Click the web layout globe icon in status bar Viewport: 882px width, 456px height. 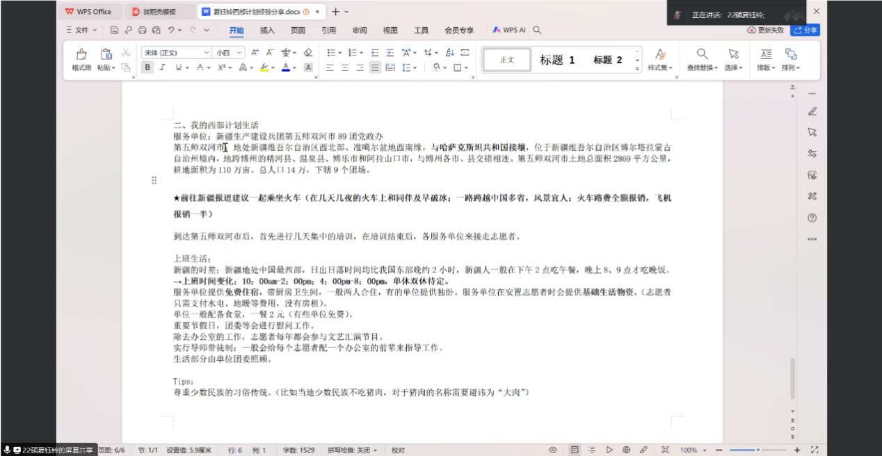tap(626, 450)
